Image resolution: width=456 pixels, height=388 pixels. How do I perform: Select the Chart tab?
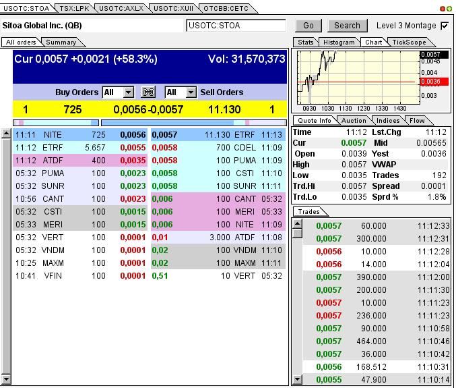374,43
